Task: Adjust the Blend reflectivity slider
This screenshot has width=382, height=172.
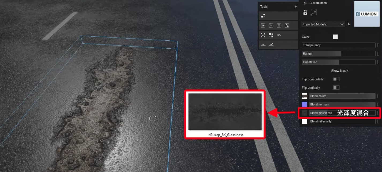Action: [x=342, y=121]
